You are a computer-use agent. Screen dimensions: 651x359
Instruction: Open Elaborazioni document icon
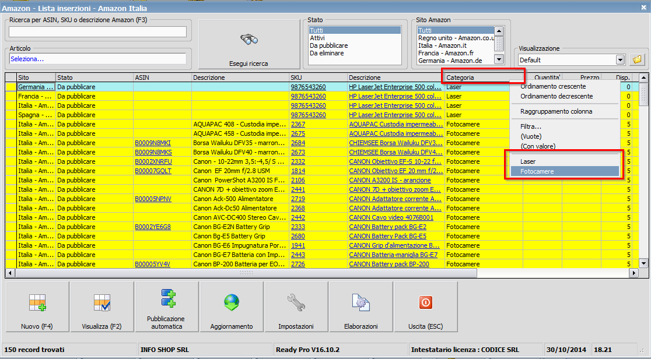pos(361,303)
